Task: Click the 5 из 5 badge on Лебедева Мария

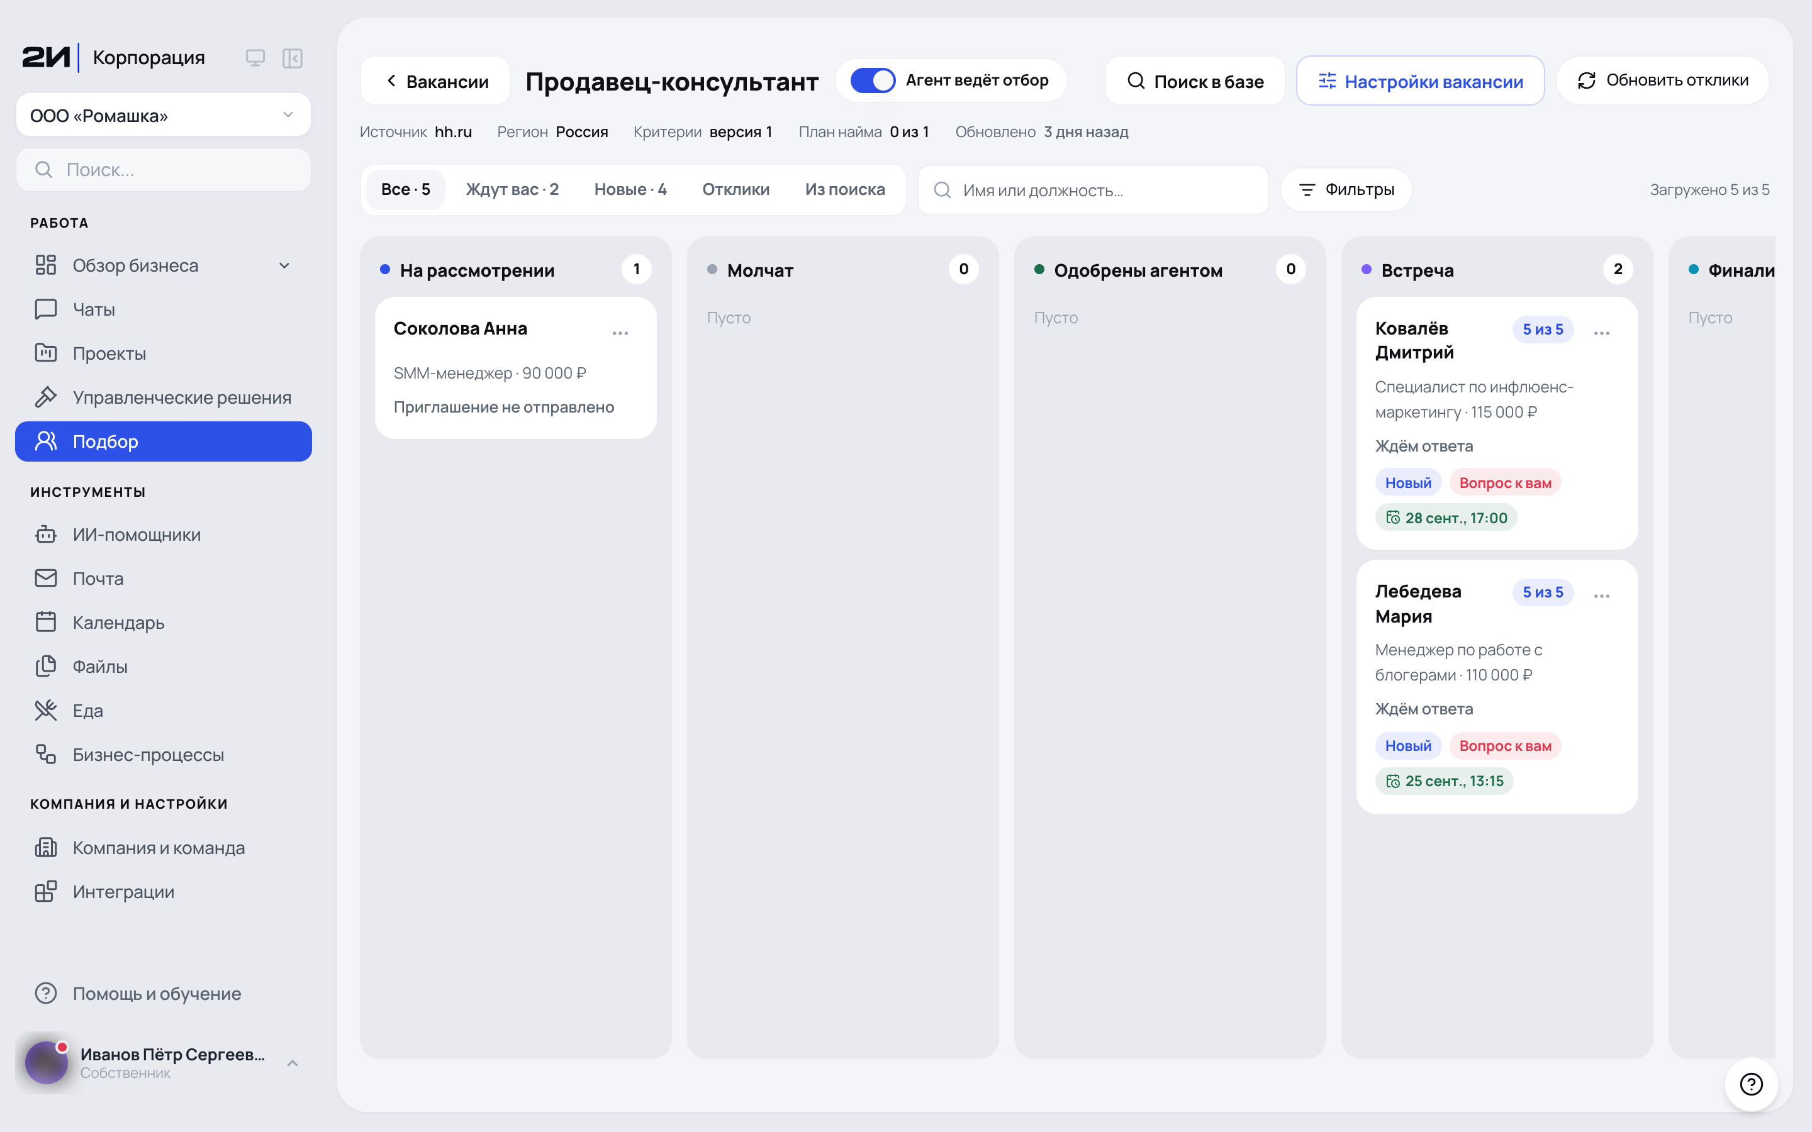Action: (1543, 592)
